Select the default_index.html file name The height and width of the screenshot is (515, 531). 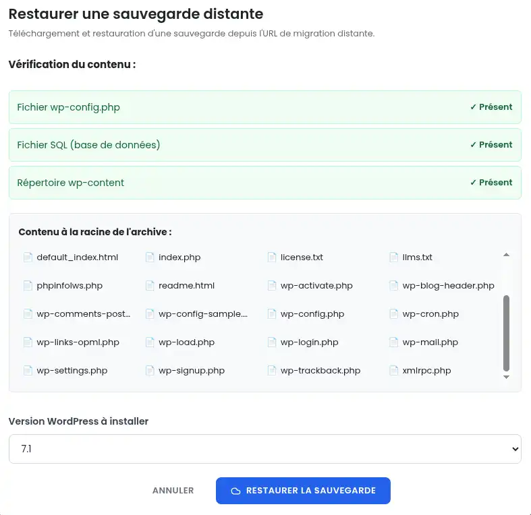click(77, 257)
